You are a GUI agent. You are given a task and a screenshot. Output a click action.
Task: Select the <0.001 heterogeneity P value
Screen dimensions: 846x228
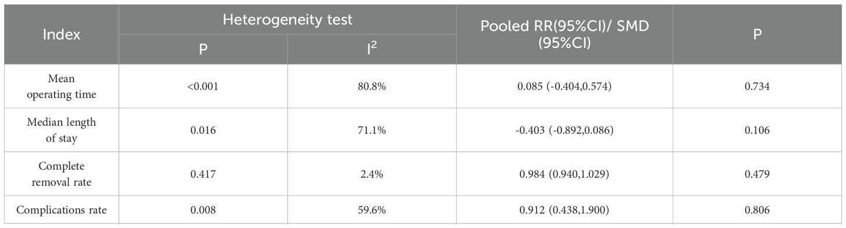[203, 86]
